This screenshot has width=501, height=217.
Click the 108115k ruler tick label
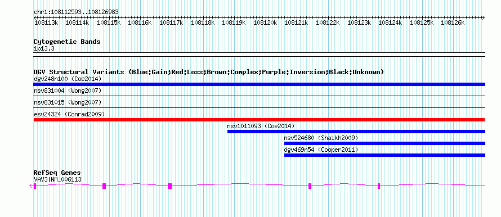(x=109, y=22)
